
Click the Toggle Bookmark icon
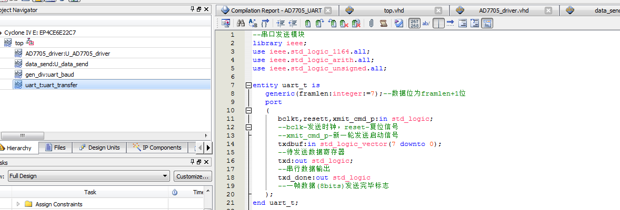coord(307,23)
